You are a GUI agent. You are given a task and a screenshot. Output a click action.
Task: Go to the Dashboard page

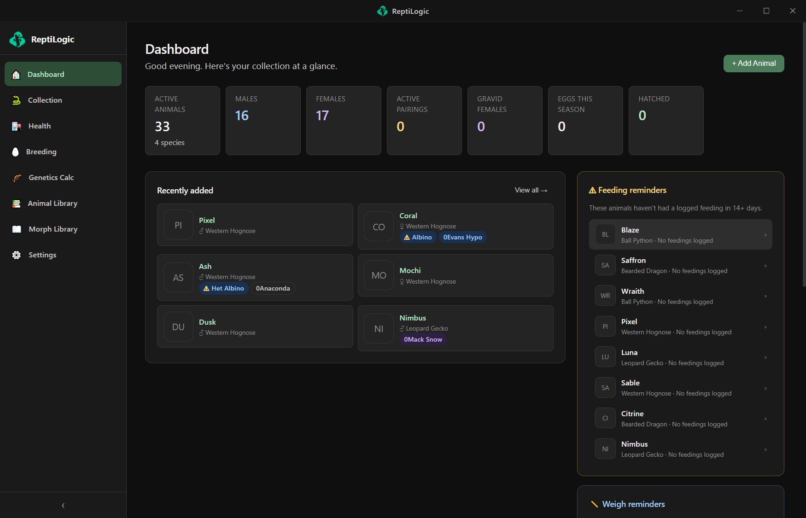point(63,74)
